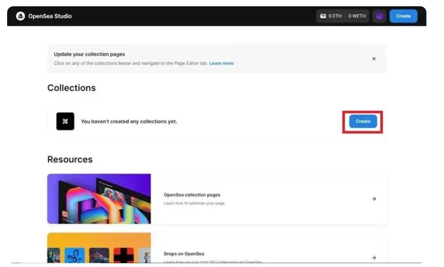Image resolution: width=444 pixels, height=267 pixels.
Task: Open the OpenSea collection pages thumbnail
Action: point(99,199)
